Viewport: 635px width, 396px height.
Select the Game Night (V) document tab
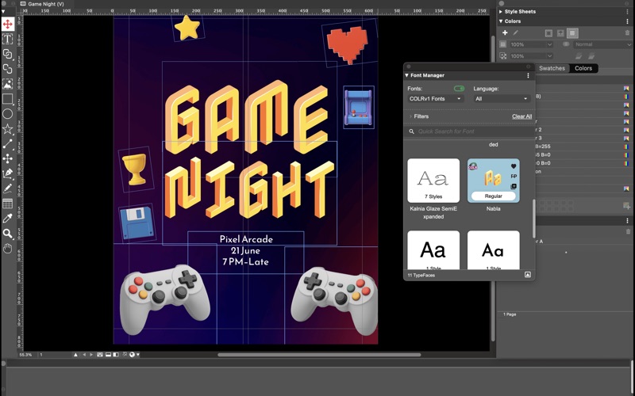pyautogui.click(x=44, y=4)
